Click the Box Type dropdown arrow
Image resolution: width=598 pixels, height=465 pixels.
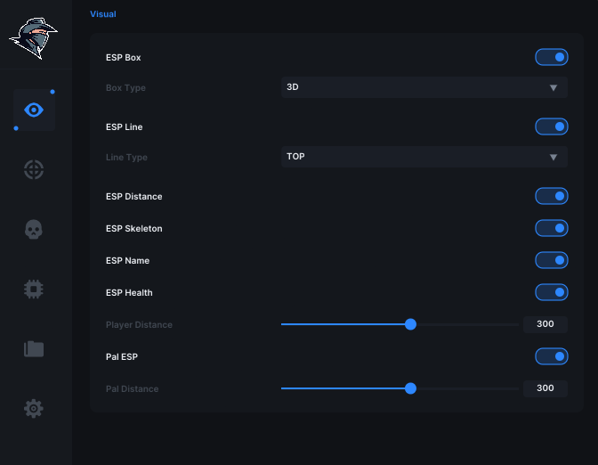(x=554, y=88)
